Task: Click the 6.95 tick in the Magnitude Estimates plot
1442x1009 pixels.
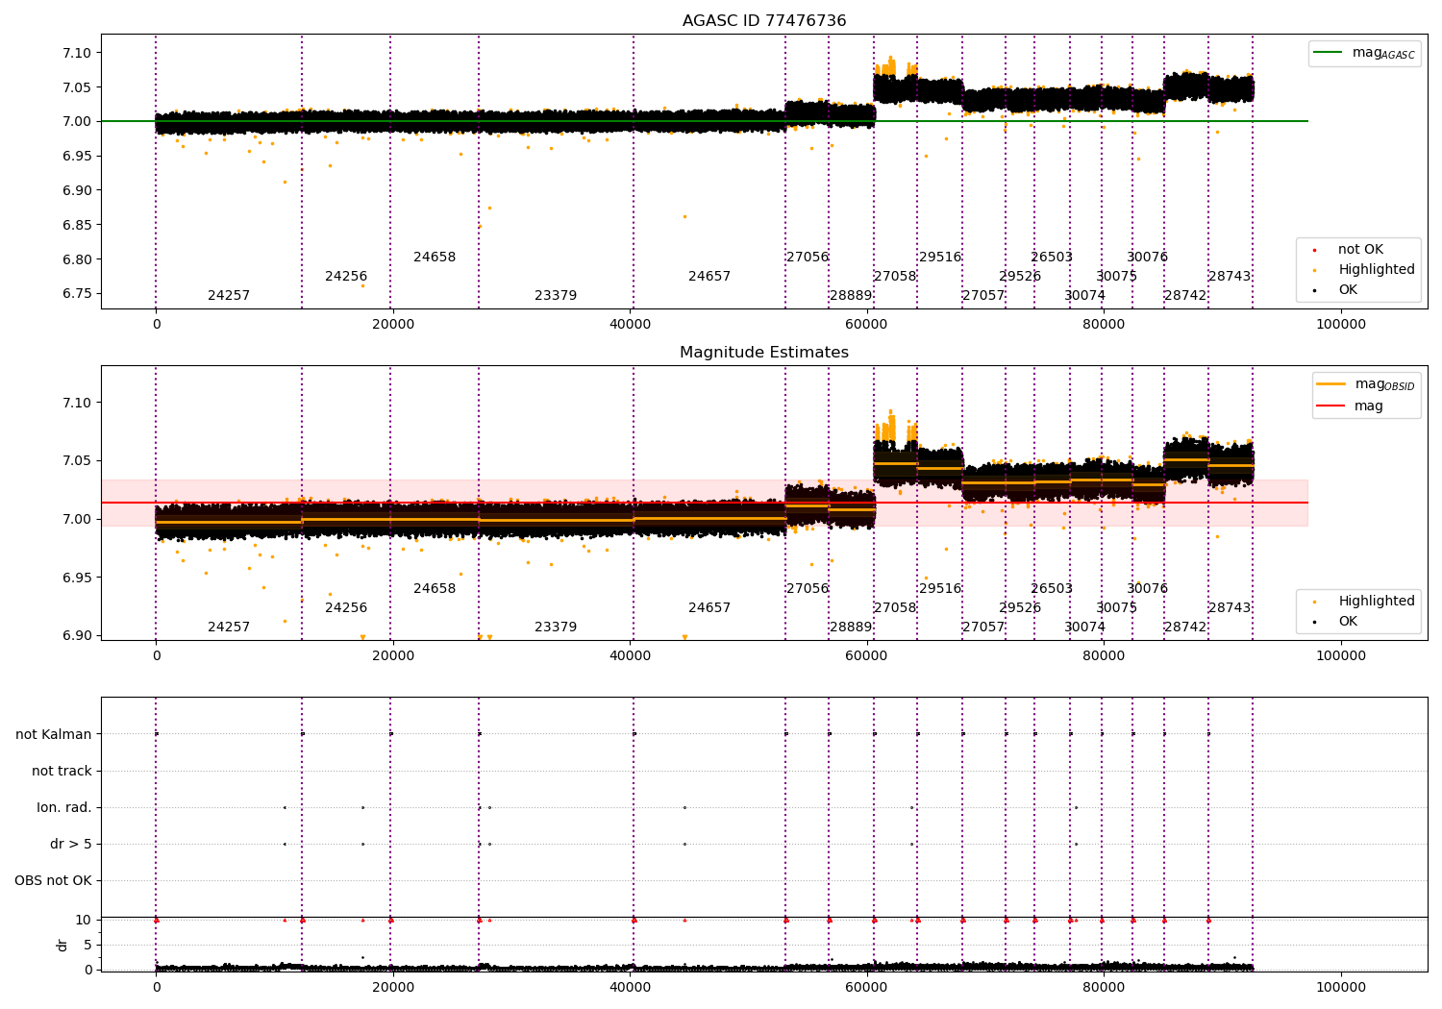Action: [76, 578]
